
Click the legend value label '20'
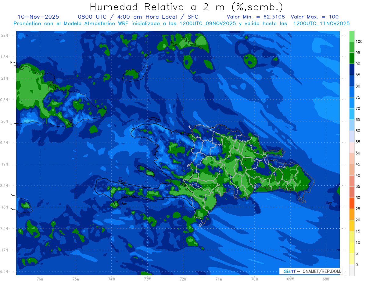tap(358, 220)
